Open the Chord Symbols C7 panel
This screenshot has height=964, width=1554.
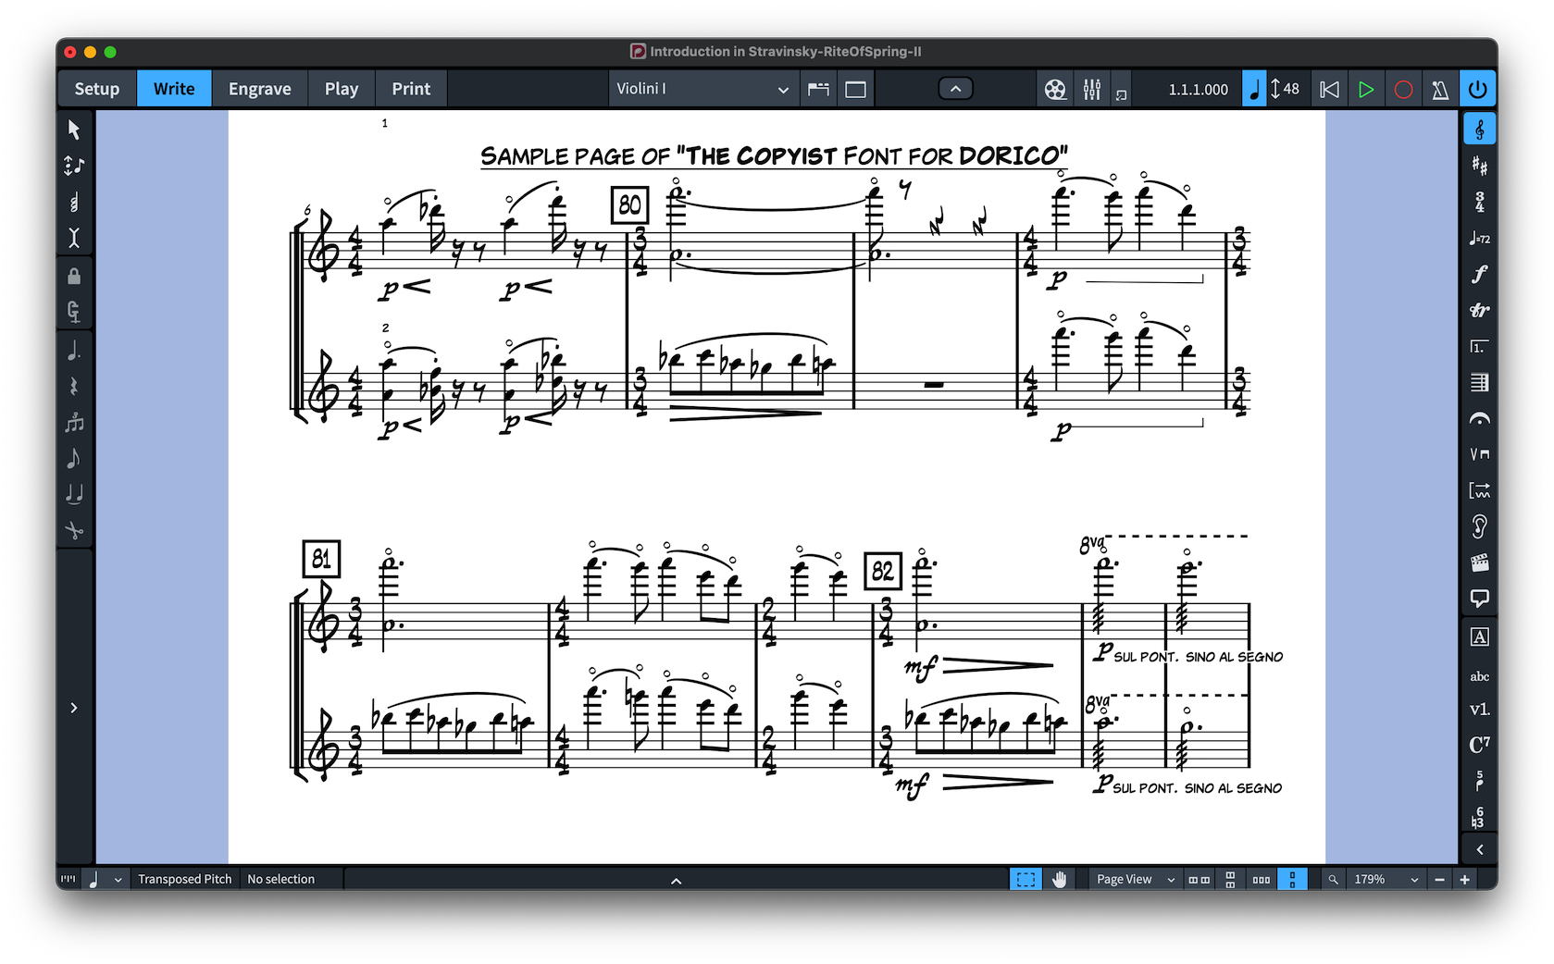(1479, 745)
